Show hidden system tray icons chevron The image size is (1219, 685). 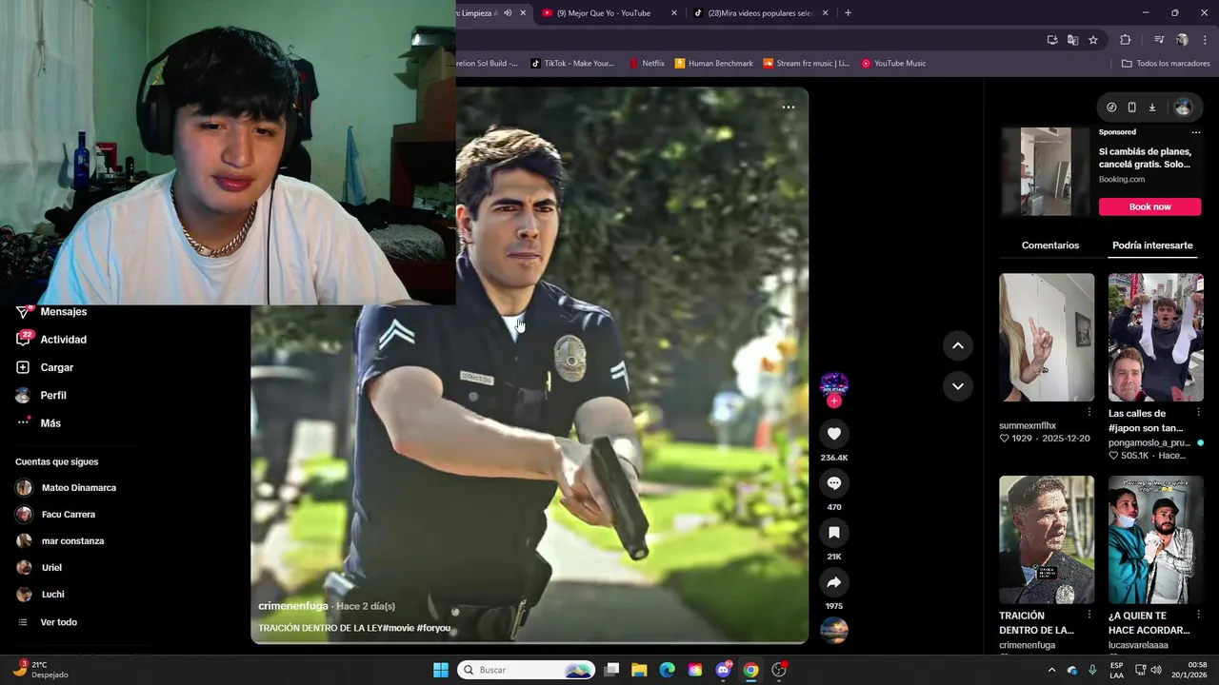click(x=1052, y=670)
